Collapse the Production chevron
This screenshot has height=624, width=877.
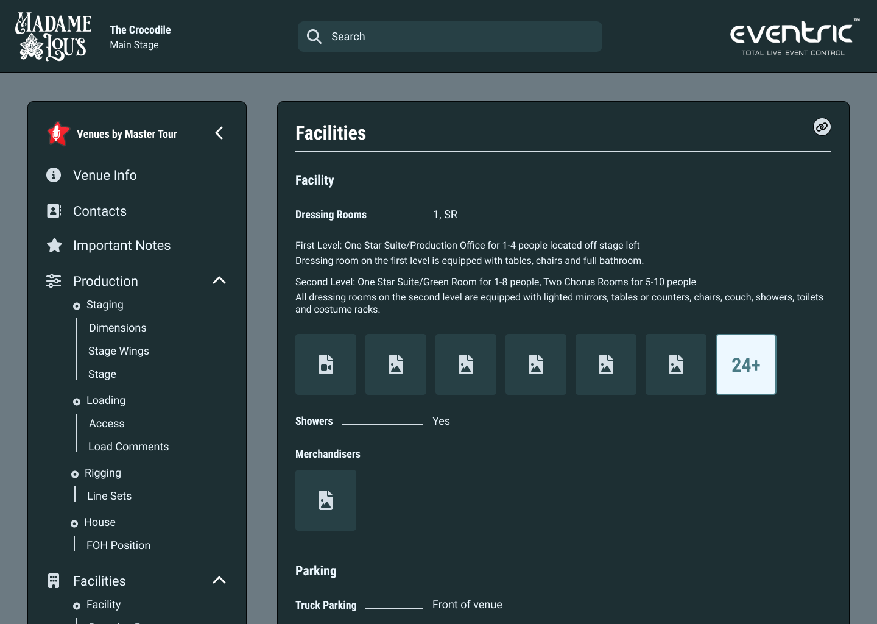[x=219, y=280]
